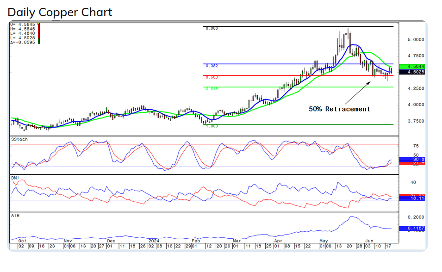This screenshot has width=442, height=272.
Task: Click the "28" date tick label
Action: 359,247
